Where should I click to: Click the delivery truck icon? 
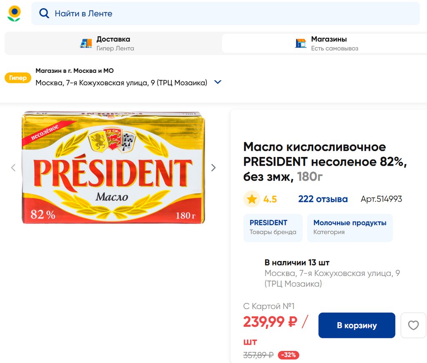[86, 43]
